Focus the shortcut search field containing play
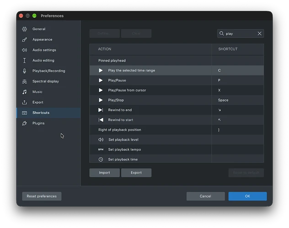 241,33
